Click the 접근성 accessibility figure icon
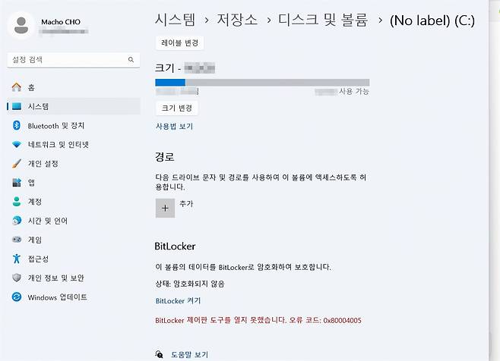The height and width of the screenshot is (361, 500). click(x=17, y=259)
